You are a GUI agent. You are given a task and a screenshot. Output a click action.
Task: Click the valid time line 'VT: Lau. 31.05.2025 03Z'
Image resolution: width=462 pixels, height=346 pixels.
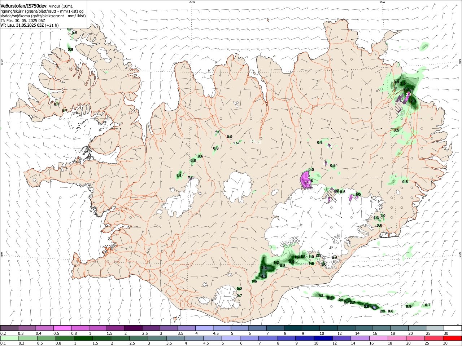click(x=22, y=25)
